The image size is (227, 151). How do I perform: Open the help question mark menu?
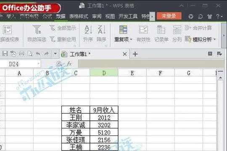(x=219, y=16)
